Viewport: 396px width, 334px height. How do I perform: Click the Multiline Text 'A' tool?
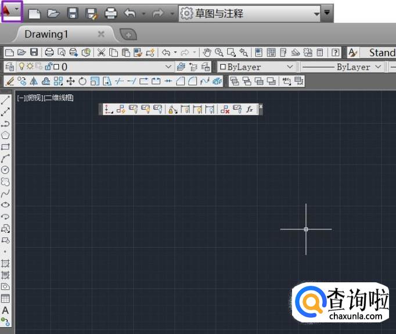point(6,310)
